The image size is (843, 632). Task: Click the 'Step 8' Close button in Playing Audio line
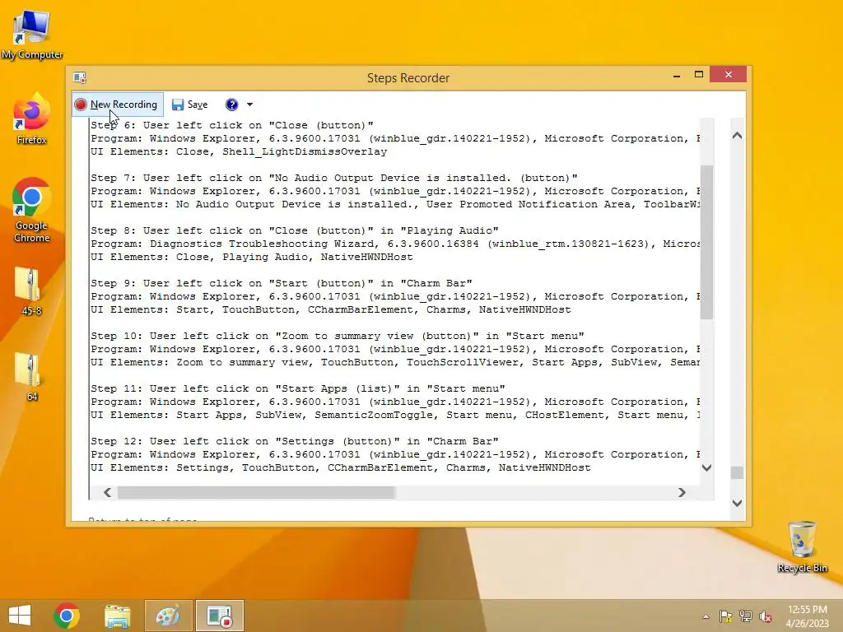[x=295, y=230]
